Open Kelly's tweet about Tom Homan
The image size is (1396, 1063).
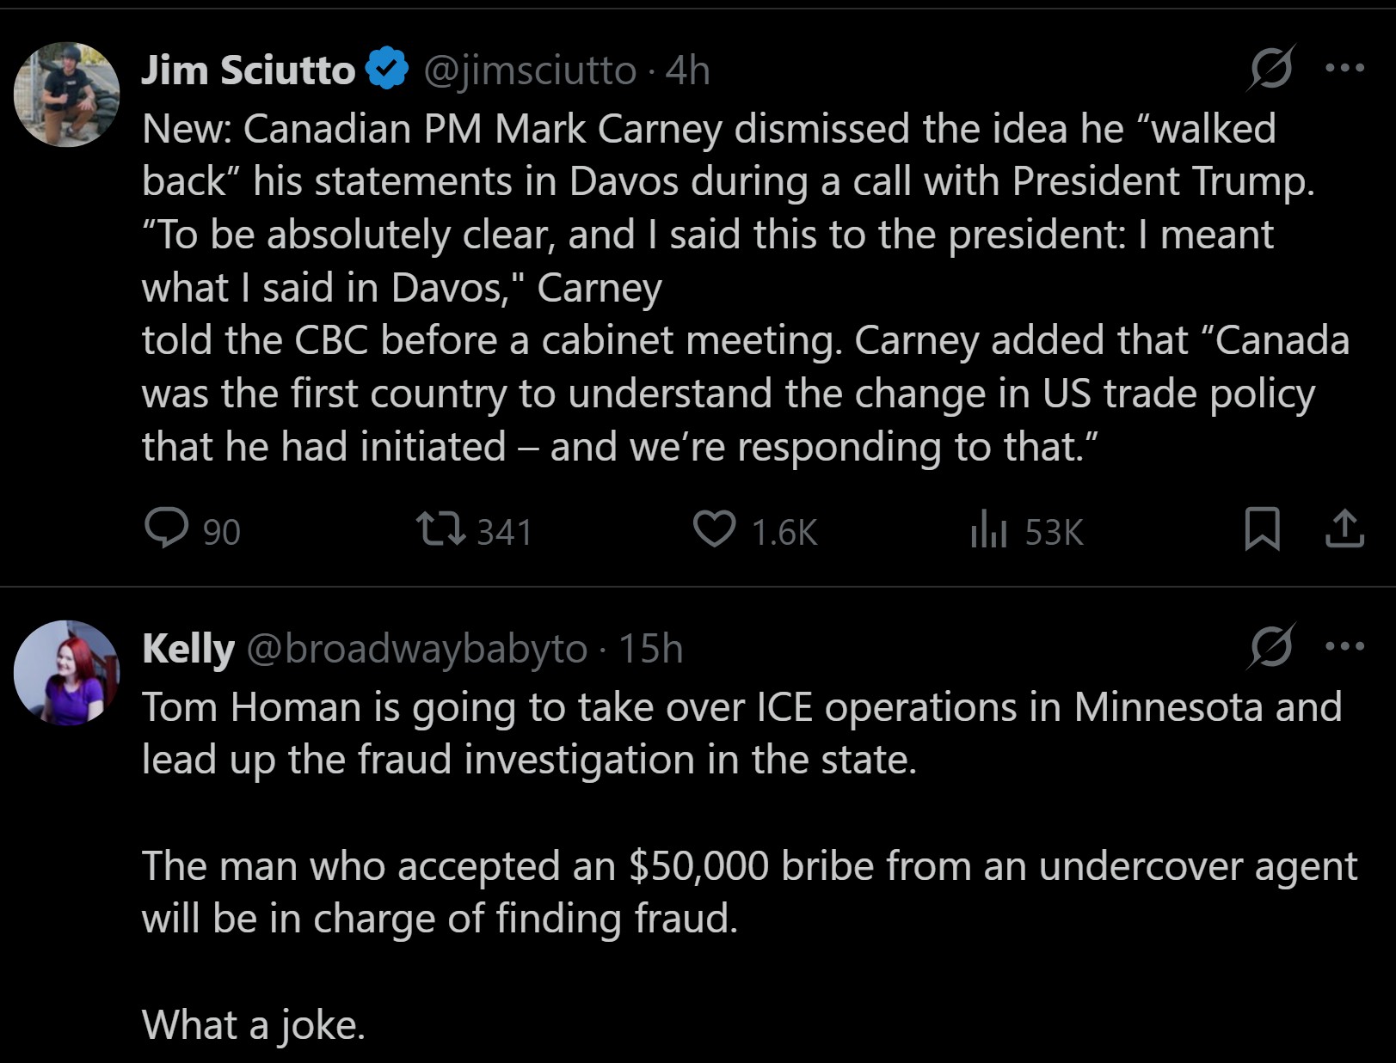pyautogui.click(x=740, y=865)
